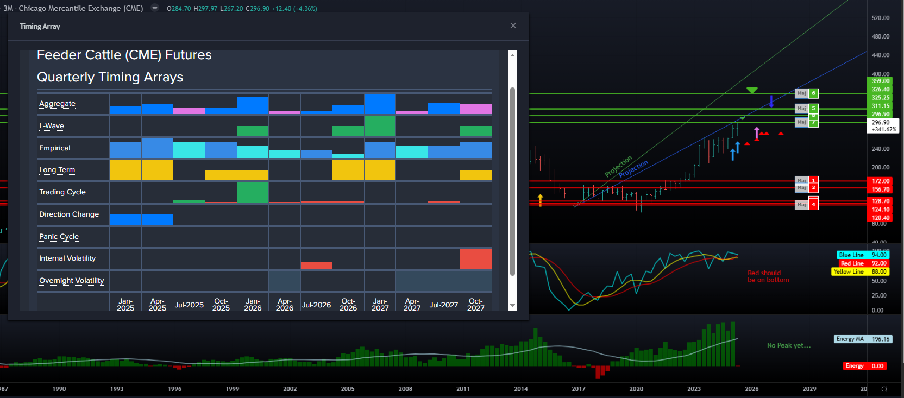Close the Timing Array dialog
The width and height of the screenshot is (904, 398).
pyautogui.click(x=513, y=26)
